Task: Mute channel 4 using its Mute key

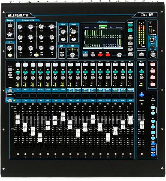Action: (x=41, y=65)
